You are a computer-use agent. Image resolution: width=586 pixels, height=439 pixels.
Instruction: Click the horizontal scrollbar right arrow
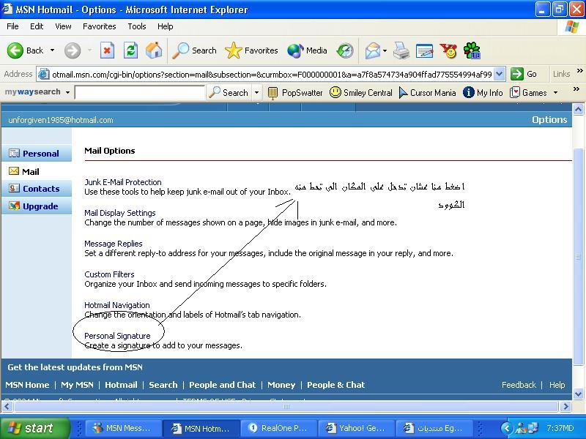[x=565, y=406]
